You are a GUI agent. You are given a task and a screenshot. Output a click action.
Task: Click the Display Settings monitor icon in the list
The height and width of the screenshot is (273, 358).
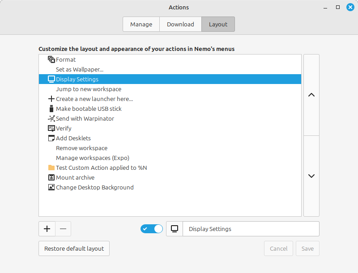[51, 79]
